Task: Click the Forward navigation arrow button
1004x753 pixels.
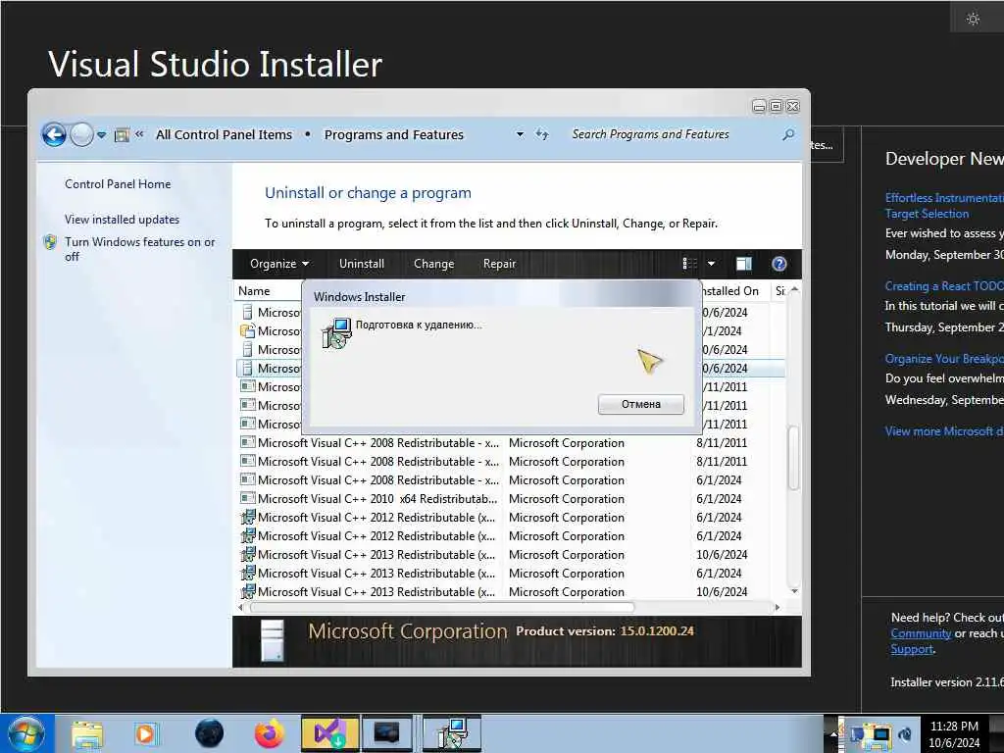Action: [81, 135]
